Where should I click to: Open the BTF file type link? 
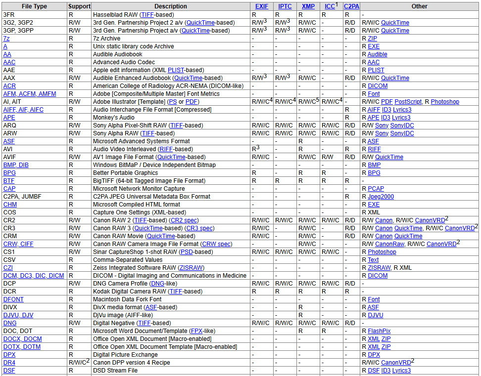(9, 181)
